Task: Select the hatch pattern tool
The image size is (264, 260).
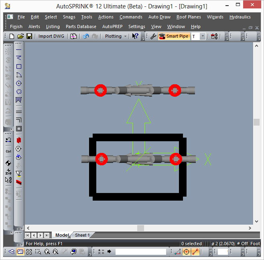Action: 19,100
